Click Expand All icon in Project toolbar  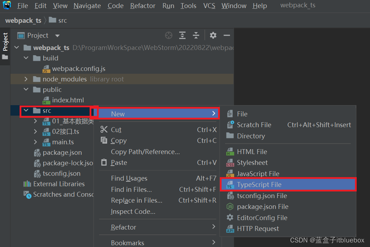(182, 35)
